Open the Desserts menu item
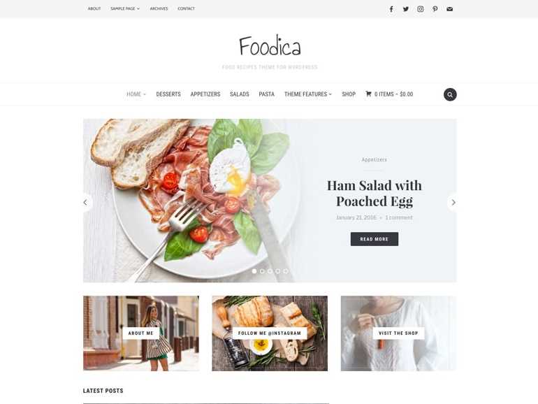Image resolution: width=538 pixels, height=404 pixels. tap(168, 94)
